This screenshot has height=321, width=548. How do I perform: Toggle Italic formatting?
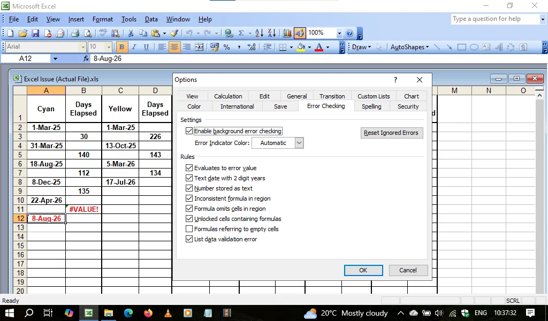click(x=134, y=47)
